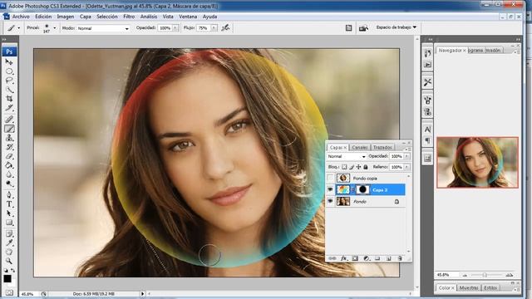Delete layer with trash icon
Image resolution: width=532 pixels, height=299 pixels.
400,258
